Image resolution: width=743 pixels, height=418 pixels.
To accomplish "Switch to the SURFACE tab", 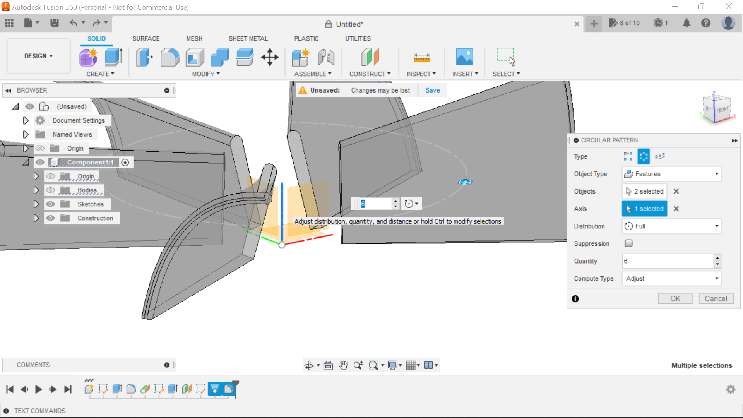I will click(x=146, y=39).
